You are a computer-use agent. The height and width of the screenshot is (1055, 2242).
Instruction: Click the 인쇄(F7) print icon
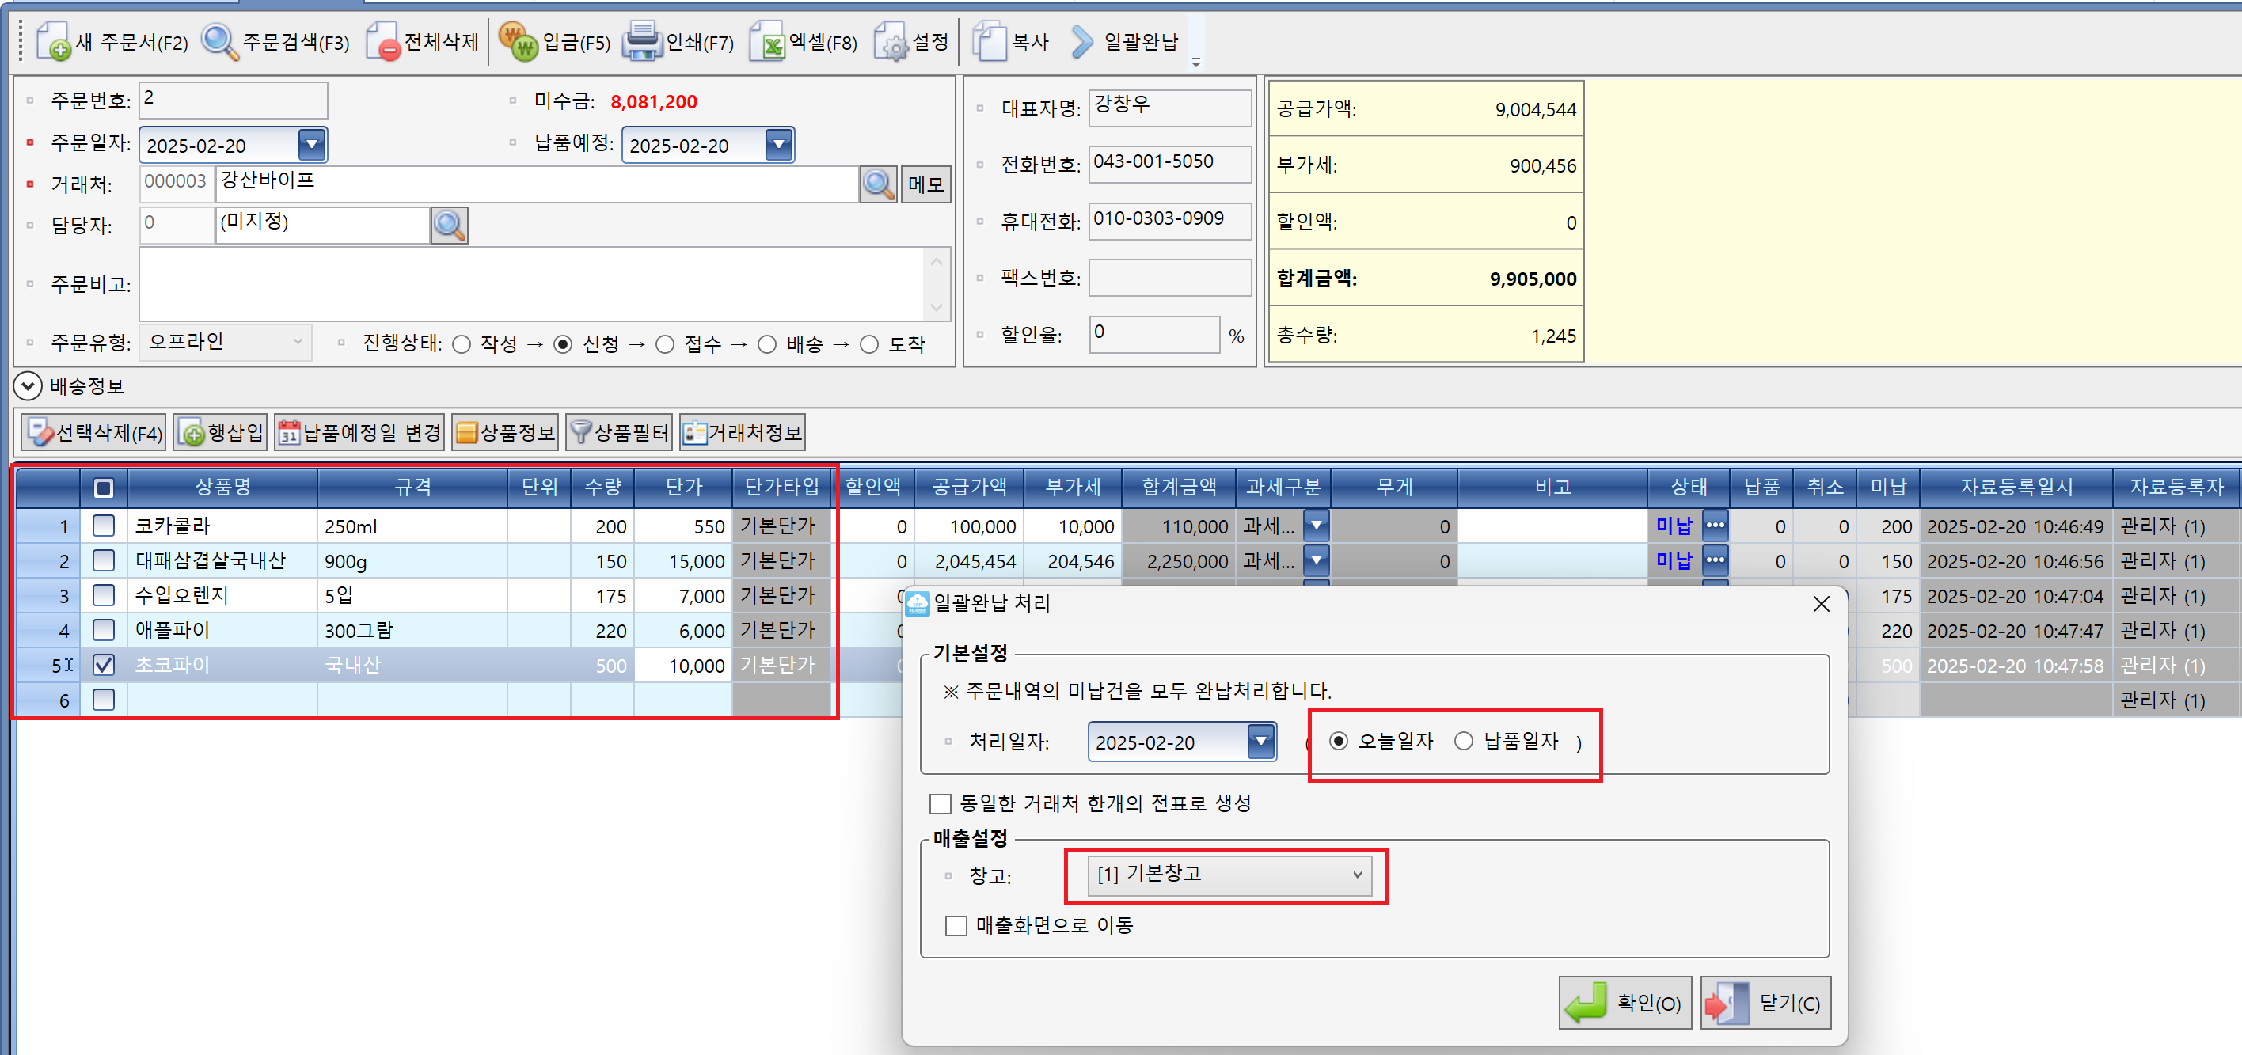[642, 42]
